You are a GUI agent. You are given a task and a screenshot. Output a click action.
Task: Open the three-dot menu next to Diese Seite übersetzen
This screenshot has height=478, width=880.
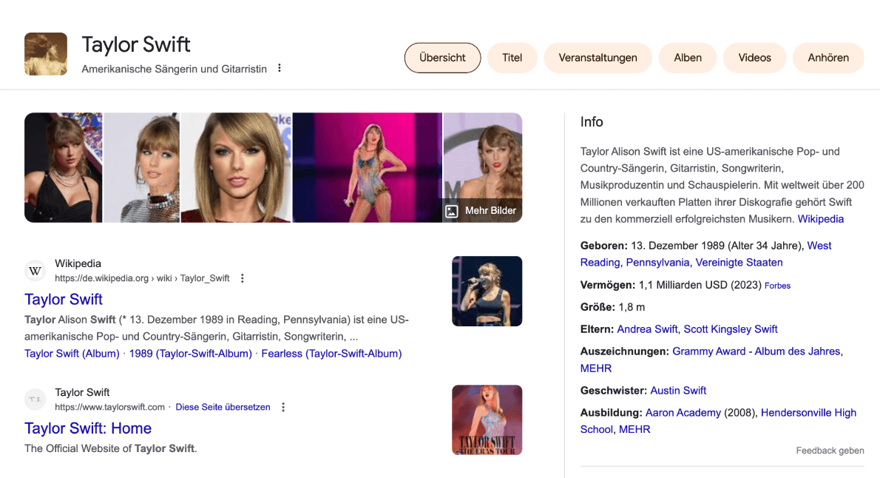click(x=283, y=407)
